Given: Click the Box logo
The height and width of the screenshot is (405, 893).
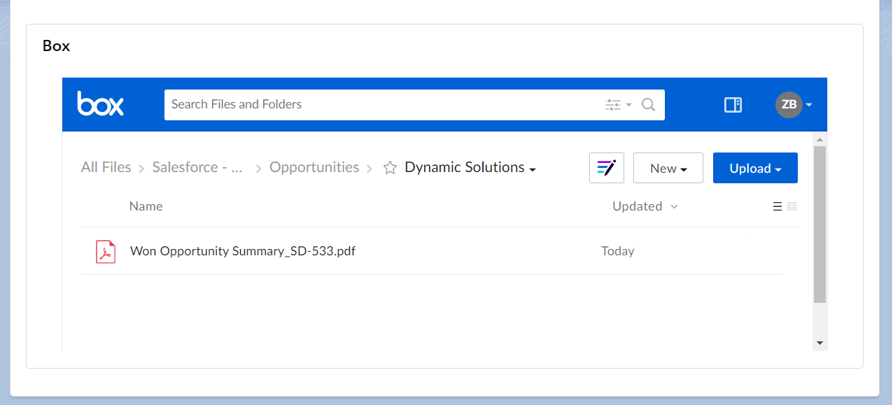Looking at the screenshot, I should pos(100,104).
